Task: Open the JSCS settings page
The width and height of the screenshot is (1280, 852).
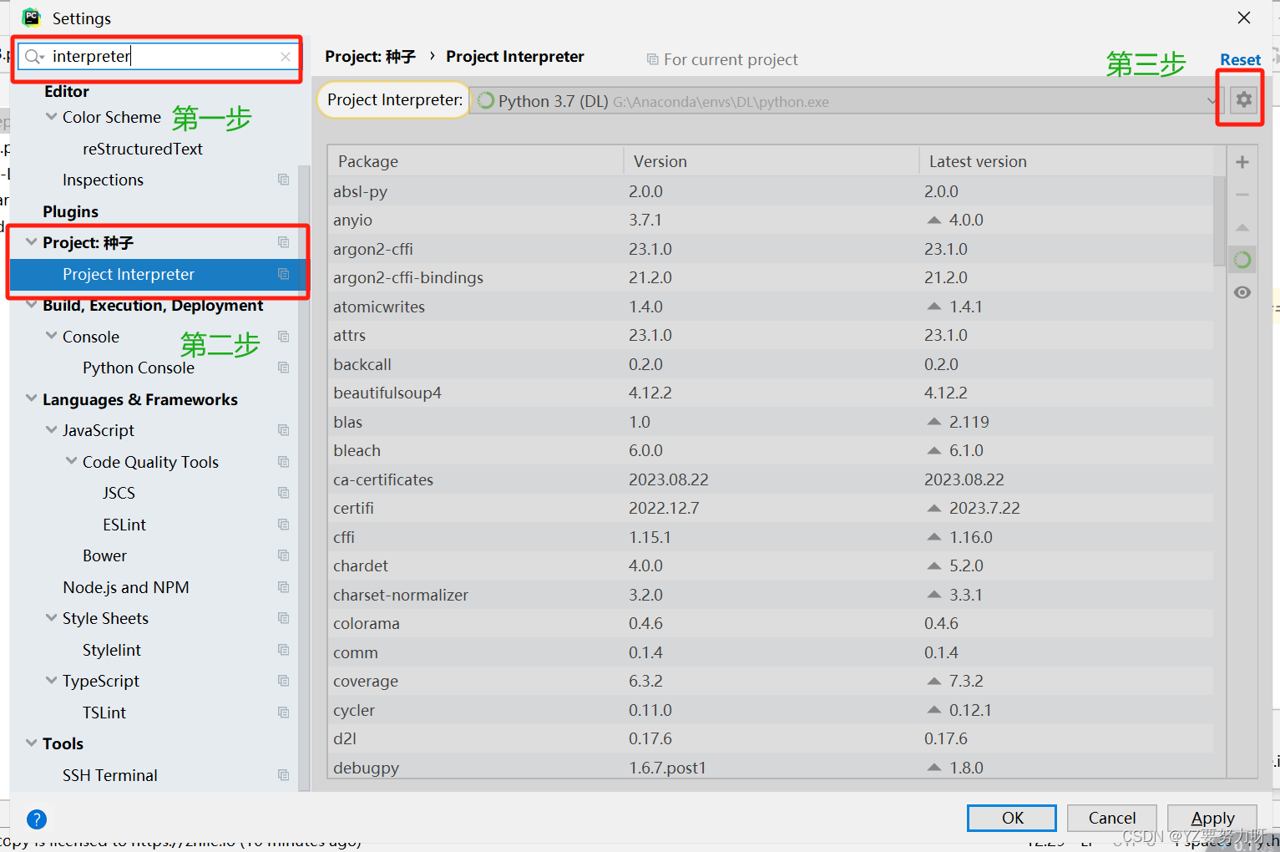Action: pos(119,493)
